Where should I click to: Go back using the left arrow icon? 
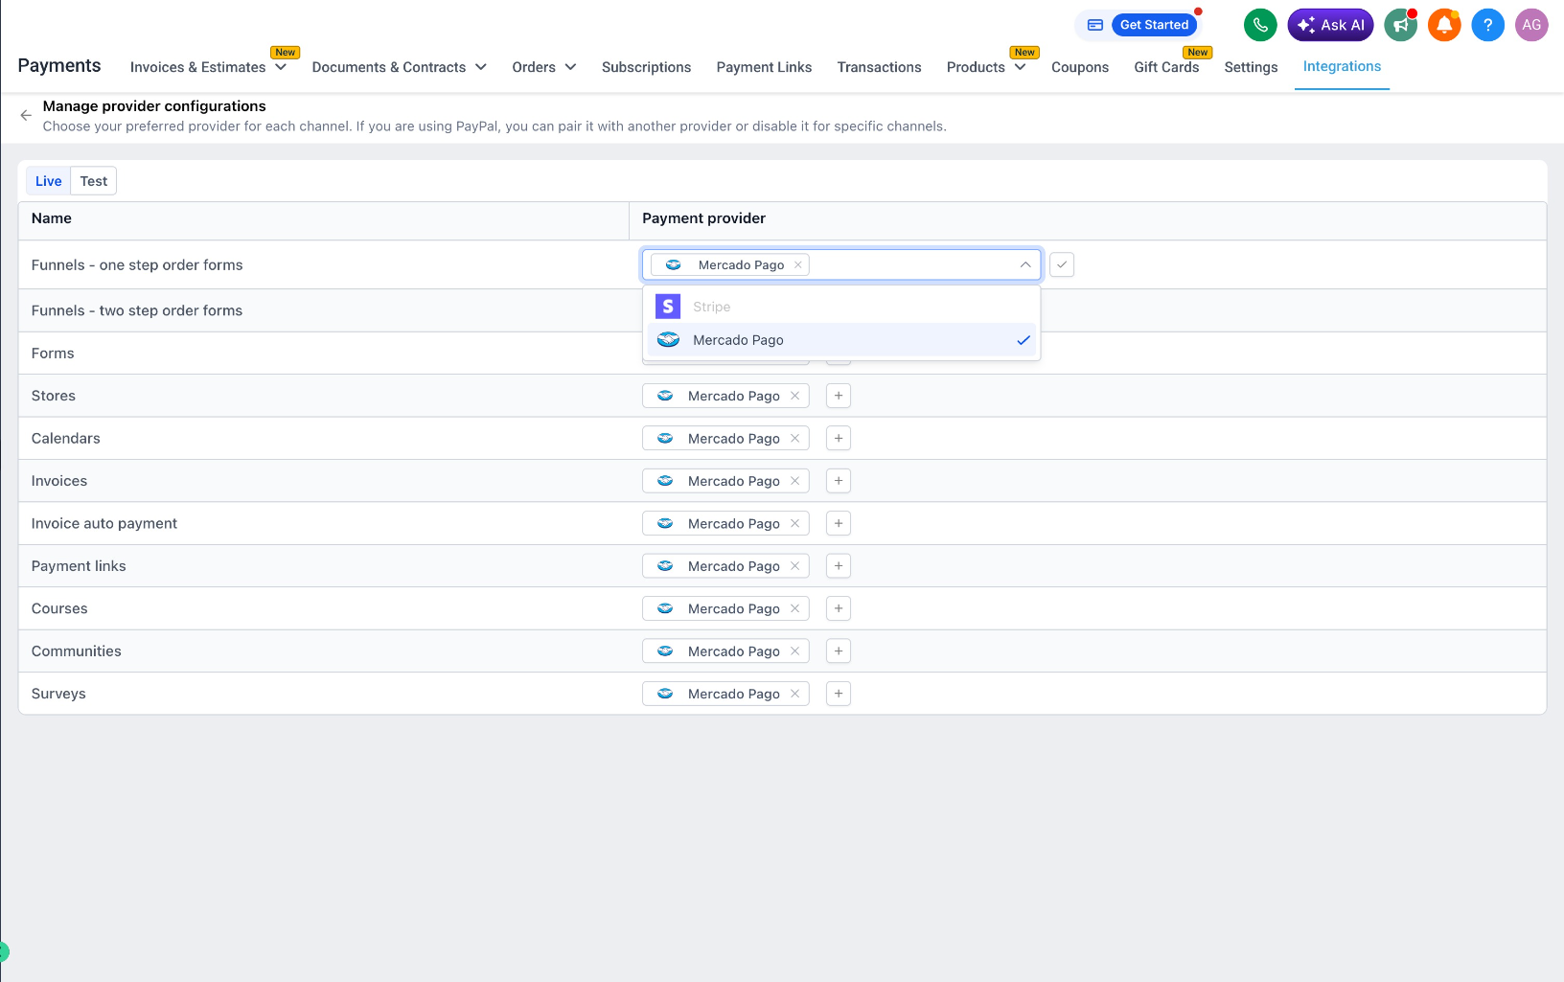pos(26,115)
